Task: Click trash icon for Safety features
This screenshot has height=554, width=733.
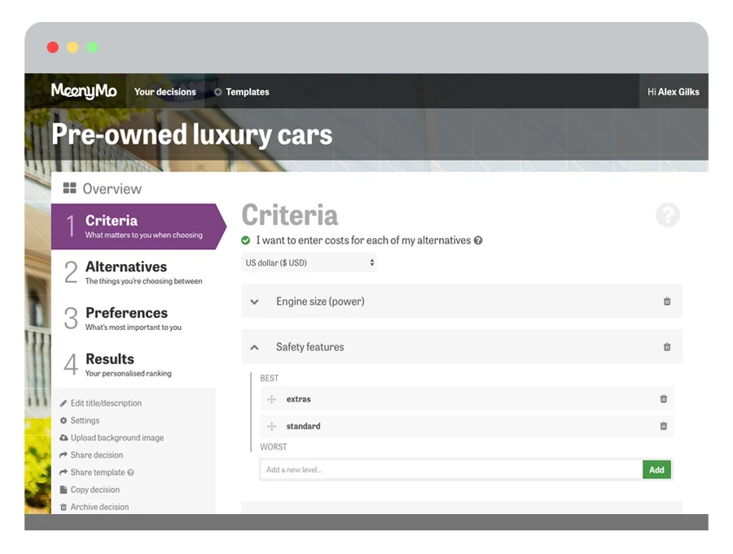Action: [666, 347]
